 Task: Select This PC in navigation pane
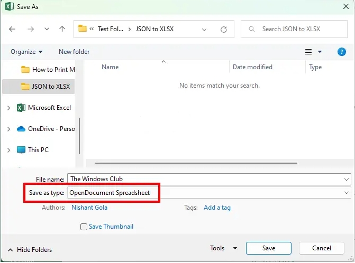[x=33, y=150]
